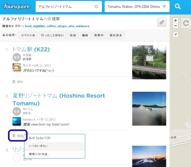Image resolution: width=191 pixels, height=167 pixels.
Task: Focus the Tomamu Station location field
Action: tap(137, 7)
